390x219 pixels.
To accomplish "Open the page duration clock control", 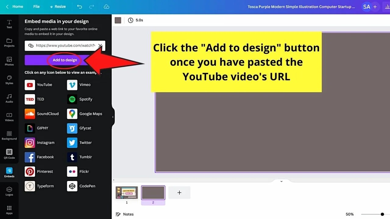I will click(x=131, y=20).
